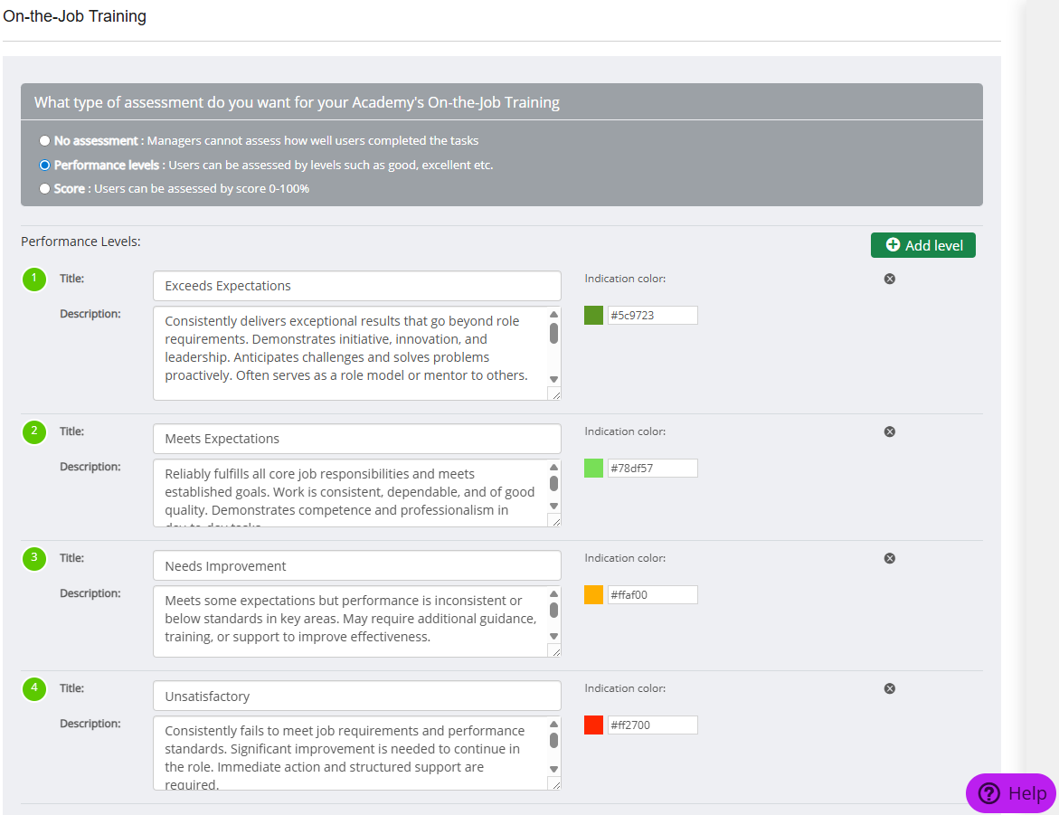The image size is (1059, 815).
Task: Remove the Exceeds Expectations level
Action: (x=889, y=279)
